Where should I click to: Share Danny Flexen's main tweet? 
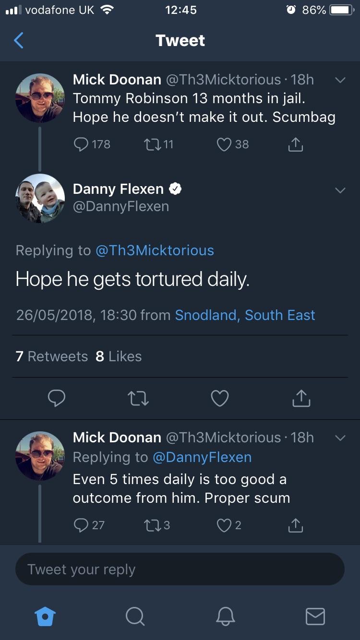click(301, 398)
